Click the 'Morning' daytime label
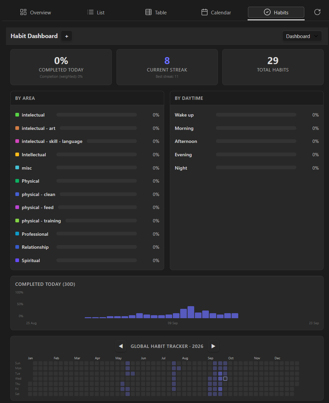The width and height of the screenshot is (329, 403). click(184, 128)
